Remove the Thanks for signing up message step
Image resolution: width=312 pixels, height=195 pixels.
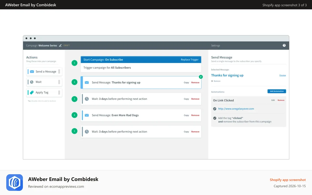195,82
